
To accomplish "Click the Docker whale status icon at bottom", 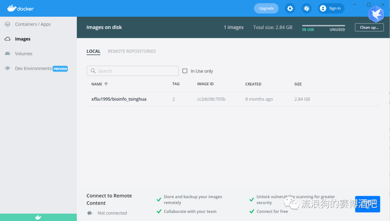I will (x=38, y=217).
